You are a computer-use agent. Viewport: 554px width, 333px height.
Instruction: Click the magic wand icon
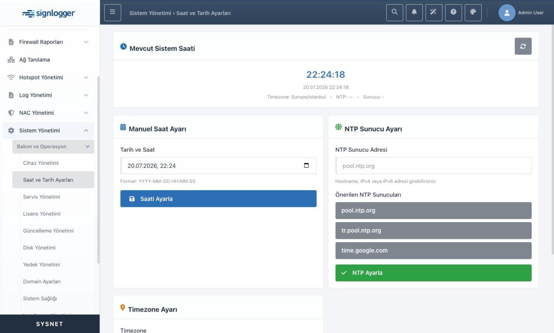pyautogui.click(x=434, y=12)
